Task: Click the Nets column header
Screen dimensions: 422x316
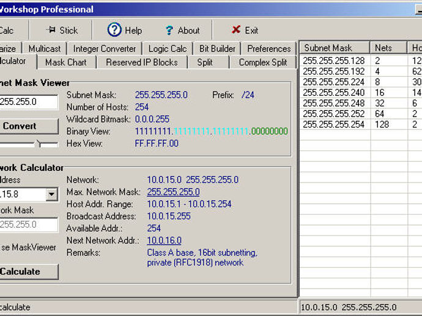Action: 388,48
